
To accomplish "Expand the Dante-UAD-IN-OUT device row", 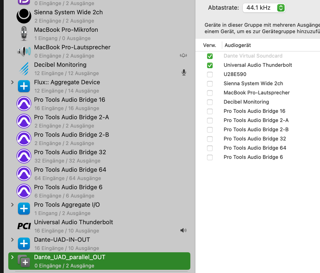I will coord(12,239).
